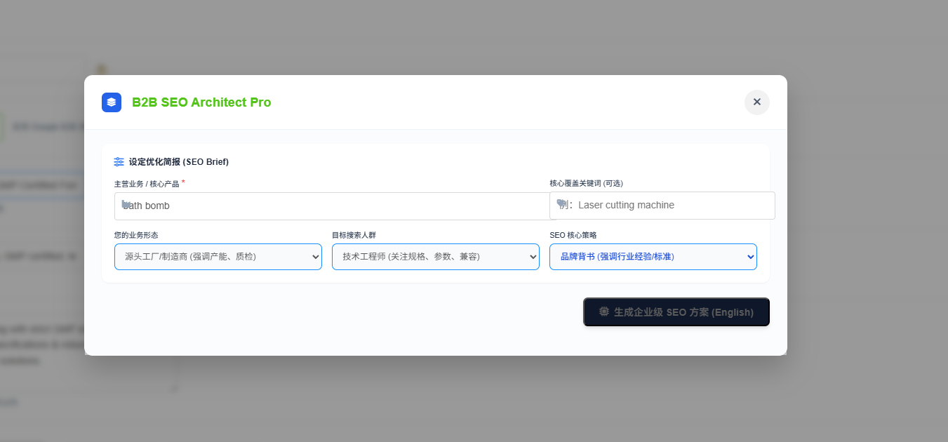Click the blue layers logo icon

pyautogui.click(x=112, y=102)
